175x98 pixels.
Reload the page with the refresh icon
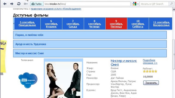pyautogui.click(x=19, y=4)
